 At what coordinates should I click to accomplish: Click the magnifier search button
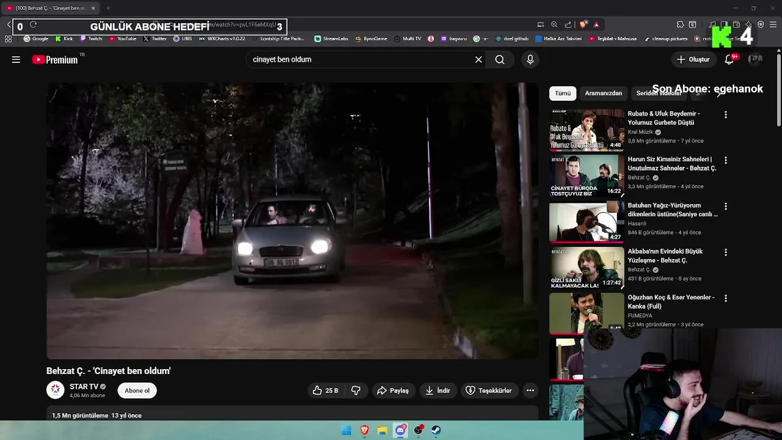[500, 59]
